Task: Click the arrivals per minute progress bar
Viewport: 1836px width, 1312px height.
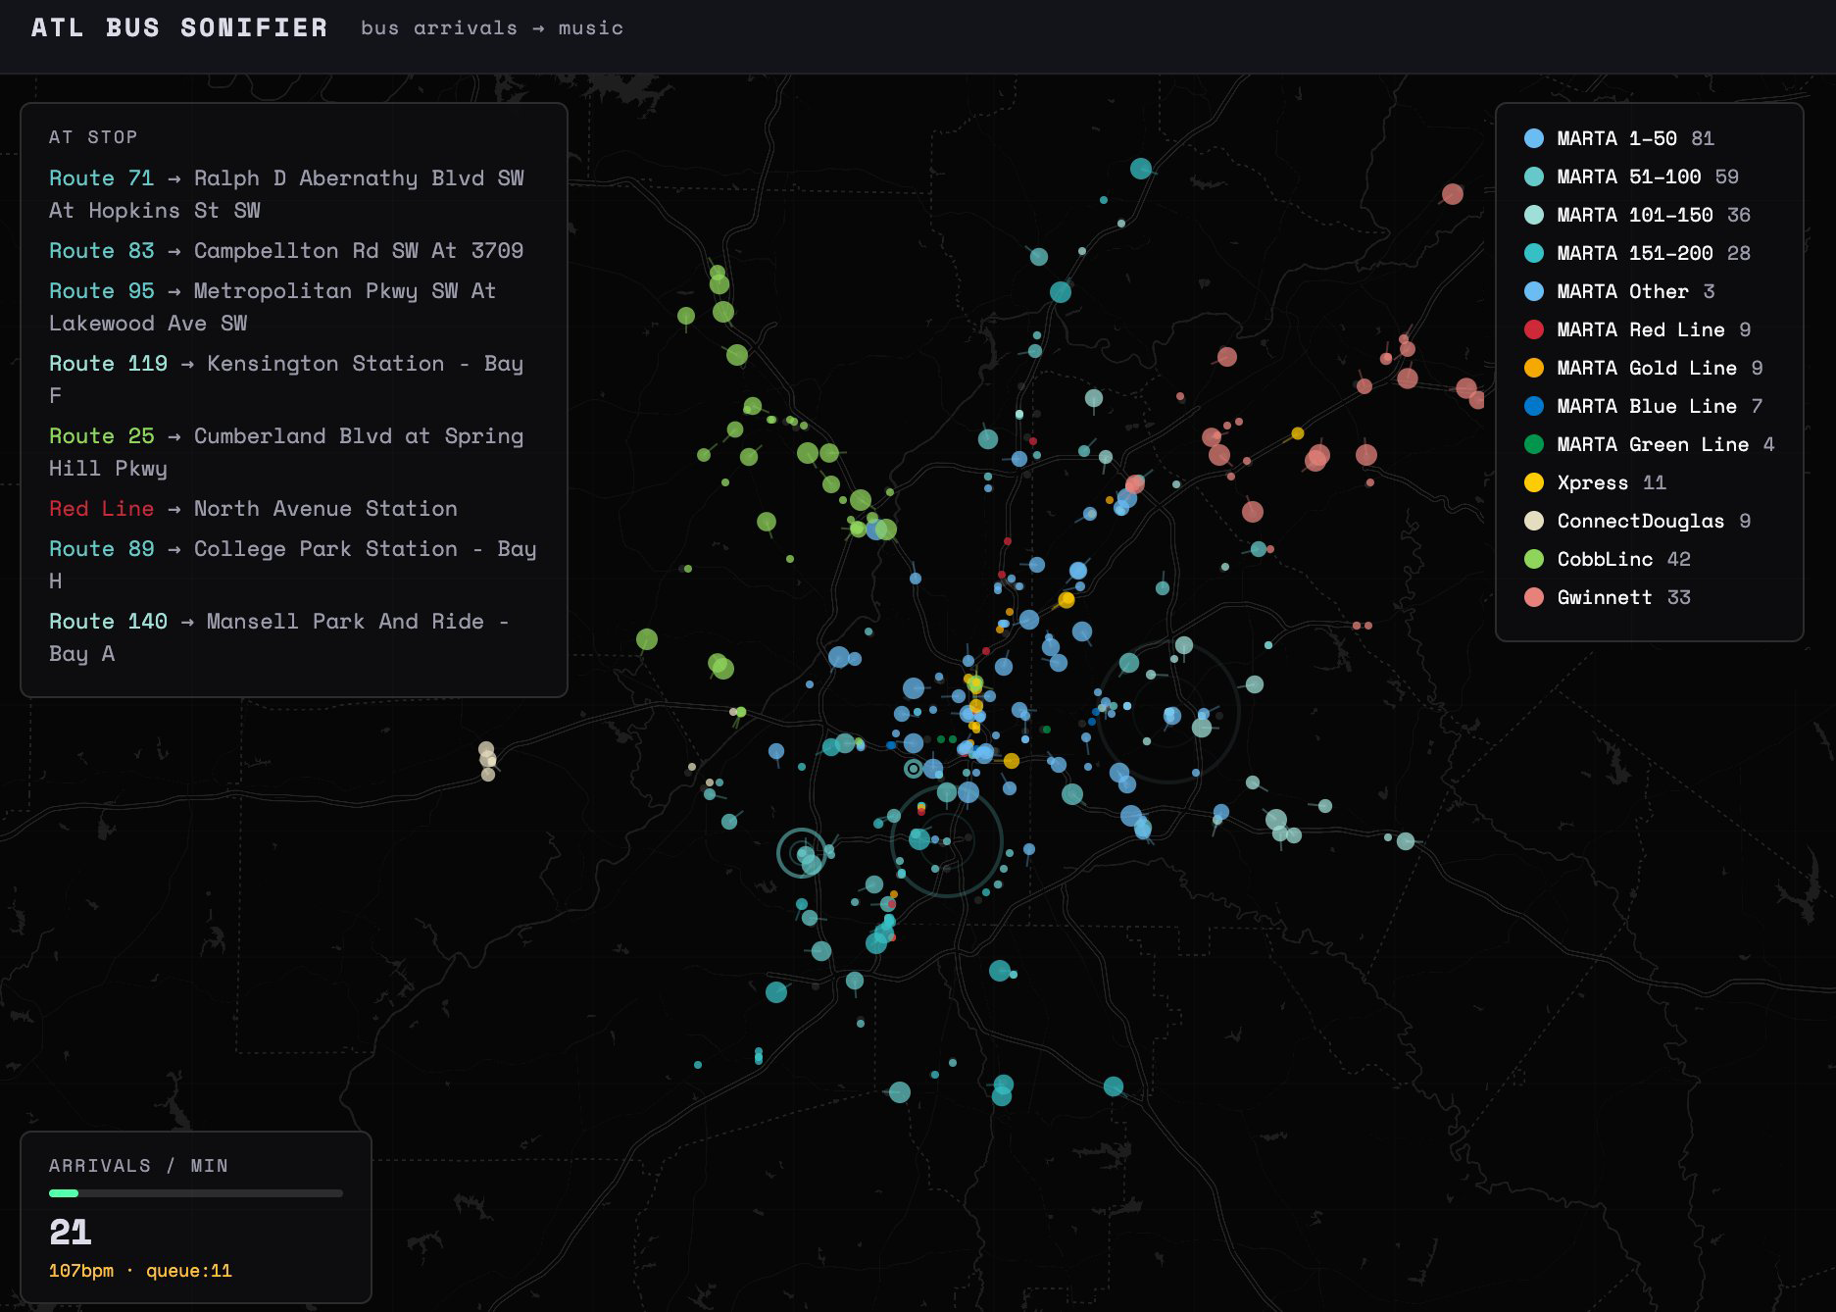Action: point(196,1193)
